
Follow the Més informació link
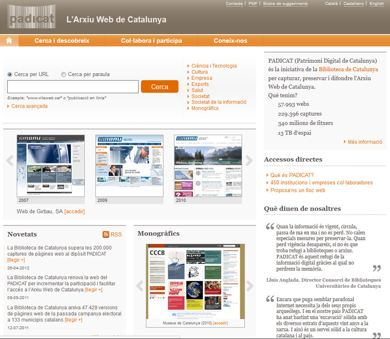click(x=365, y=142)
